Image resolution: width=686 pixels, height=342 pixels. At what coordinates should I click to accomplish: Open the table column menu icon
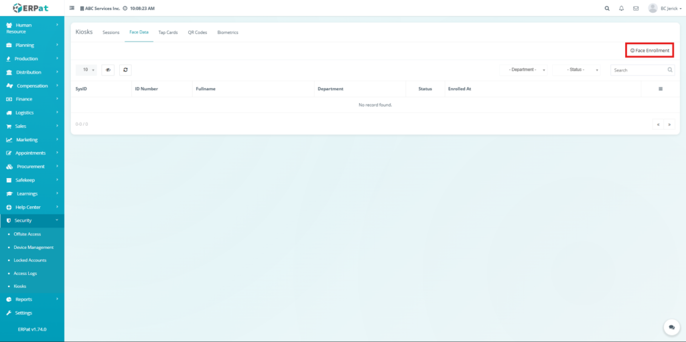[661, 88]
